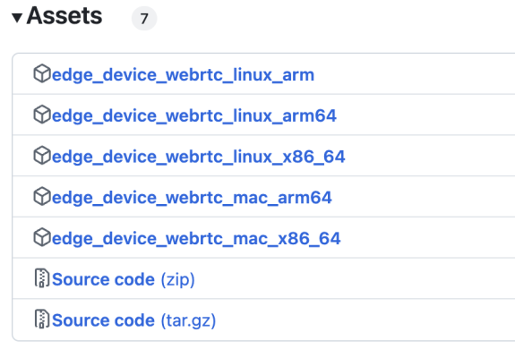Click the "(zip)" format suffix text
The image size is (515, 358).
[x=177, y=280]
